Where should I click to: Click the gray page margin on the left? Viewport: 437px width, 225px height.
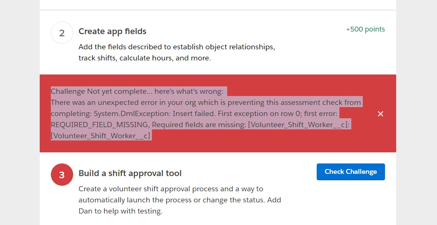coord(19,111)
